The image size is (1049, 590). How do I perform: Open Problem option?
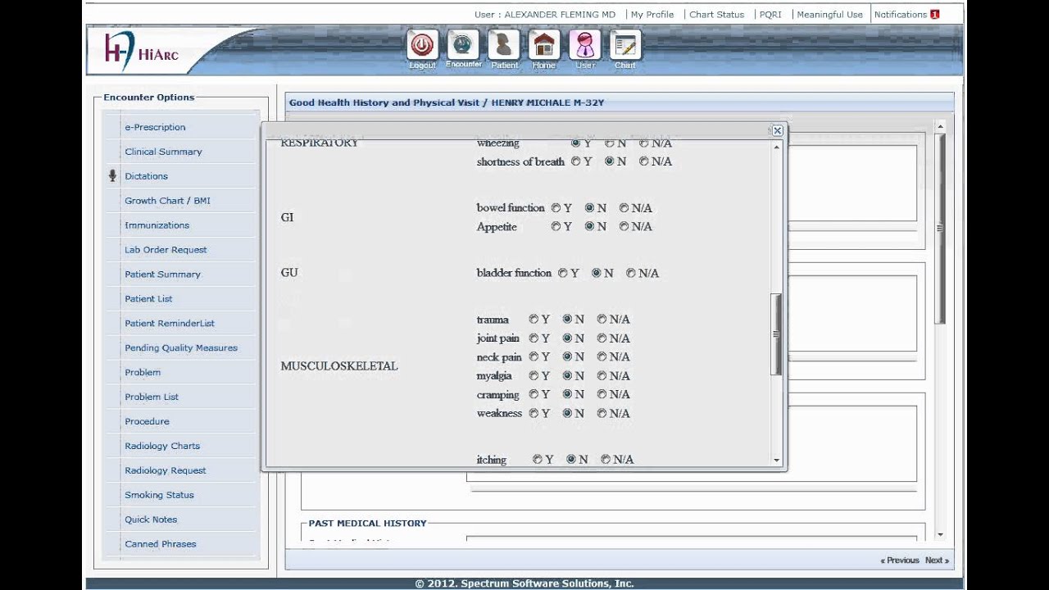[143, 373]
